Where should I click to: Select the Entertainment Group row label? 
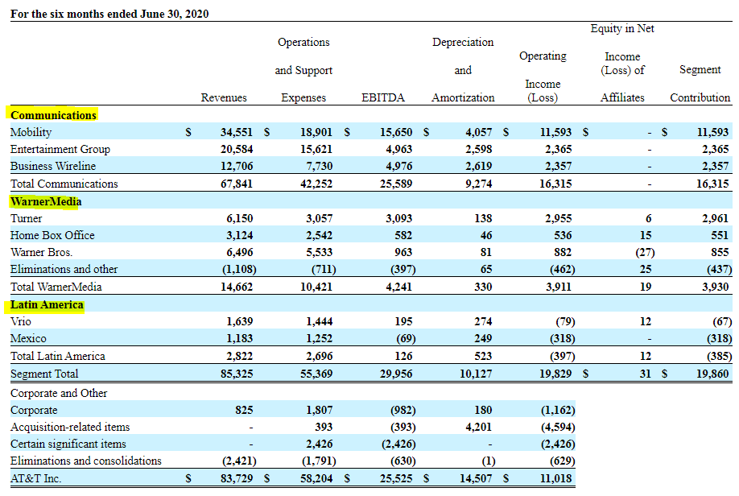(60, 149)
